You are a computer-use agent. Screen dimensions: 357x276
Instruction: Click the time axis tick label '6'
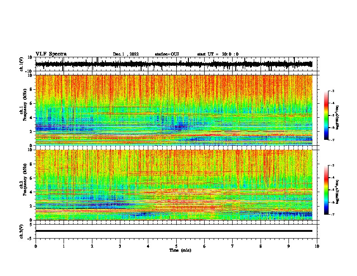pos(205,246)
